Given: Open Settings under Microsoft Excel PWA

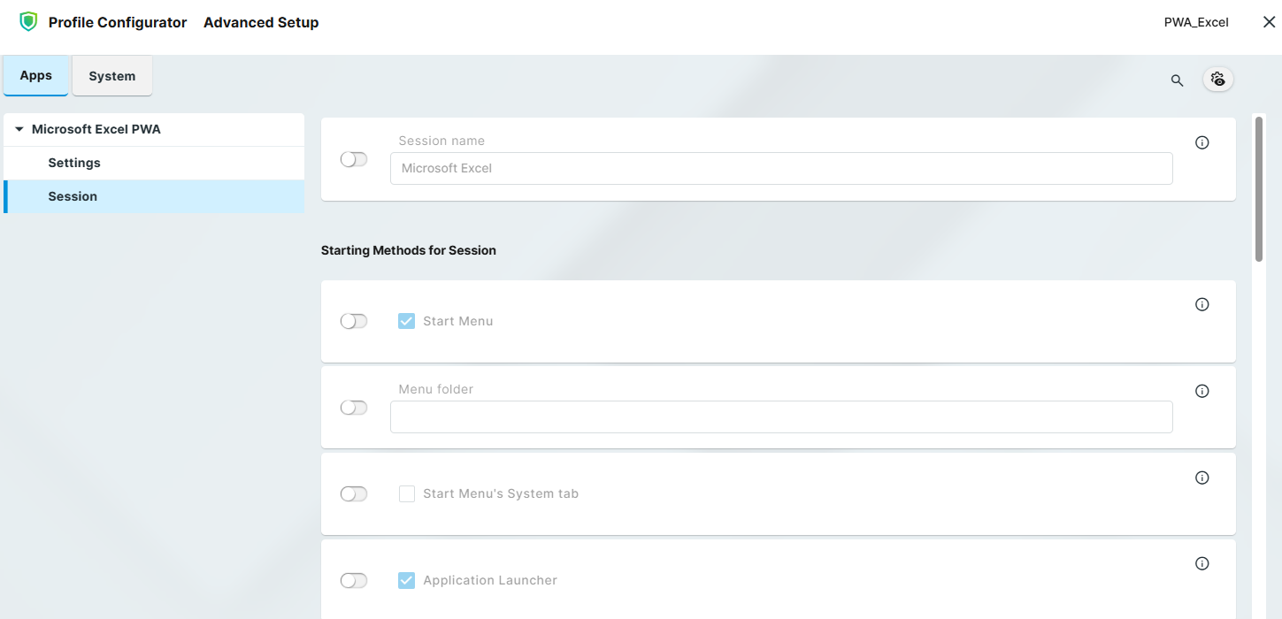Looking at the screenshot, I should (x=74, y=163).
